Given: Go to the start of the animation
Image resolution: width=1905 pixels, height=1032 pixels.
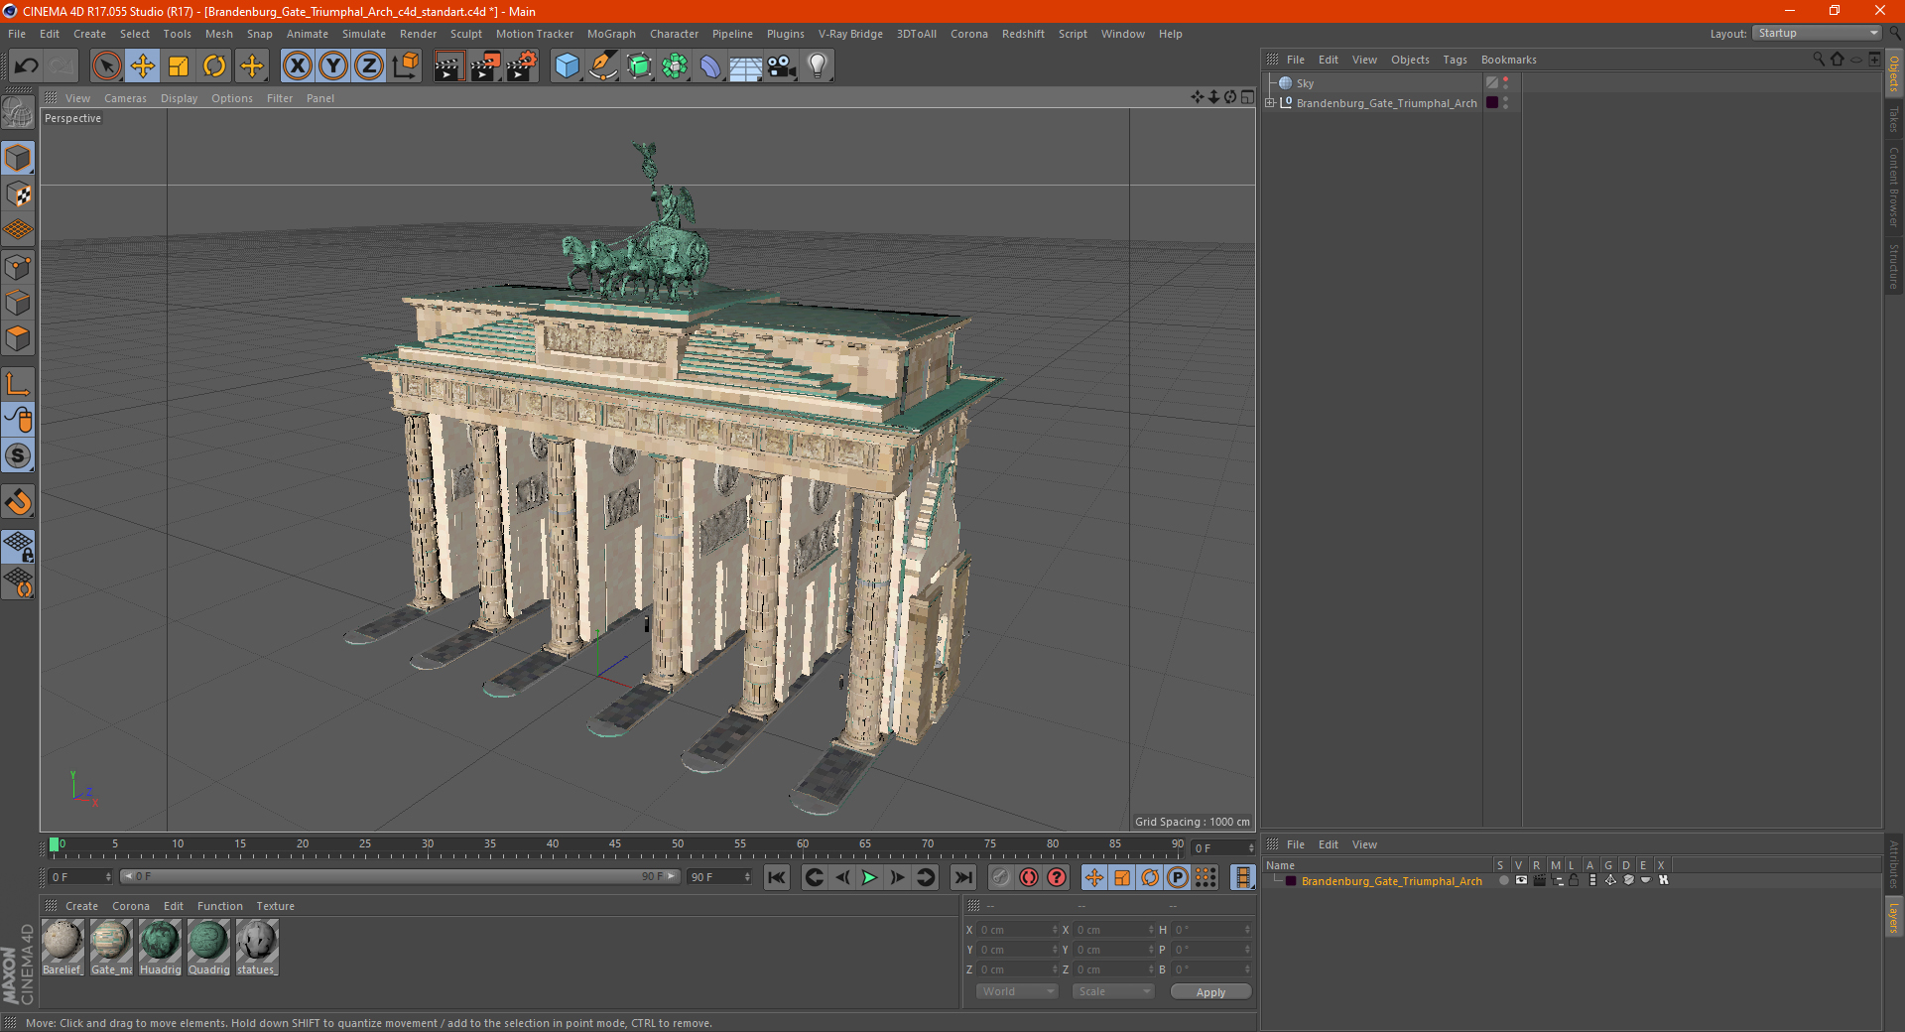Looking at the screenshot, I should tap(777, 877).
